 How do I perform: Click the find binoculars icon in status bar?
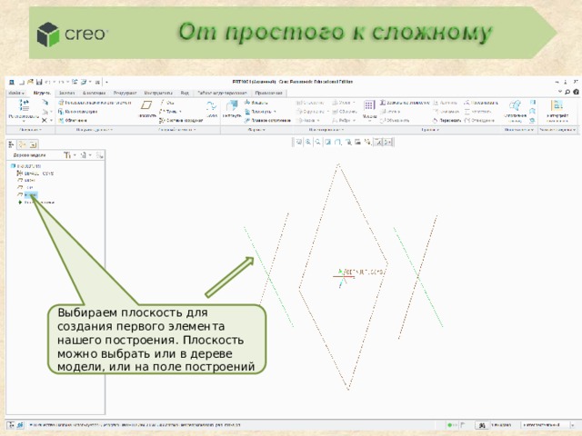[482, 425]
